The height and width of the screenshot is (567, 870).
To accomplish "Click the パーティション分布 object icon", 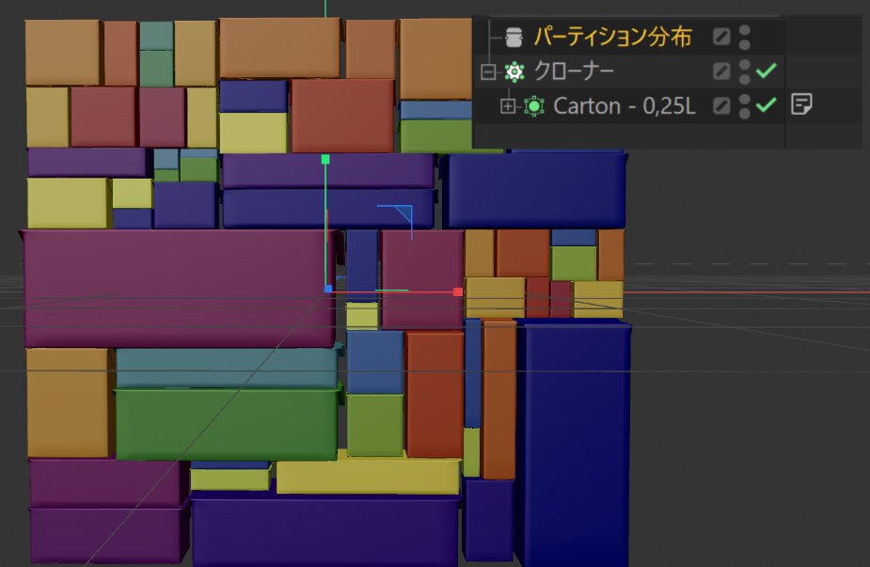I will (x=514, y=37).
